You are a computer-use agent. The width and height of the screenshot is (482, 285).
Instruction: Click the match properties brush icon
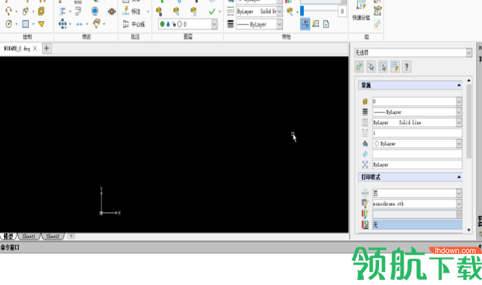[x=290, y=12]
